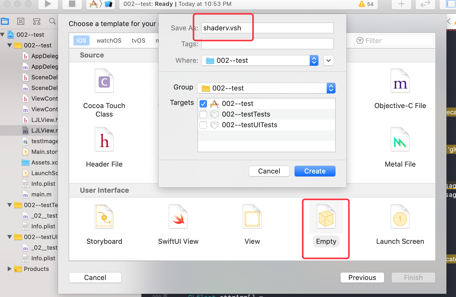Click Cancel in the template chooser
This screenshot has height=297, width=456.
pyautogui.click(x=95, y=278)
